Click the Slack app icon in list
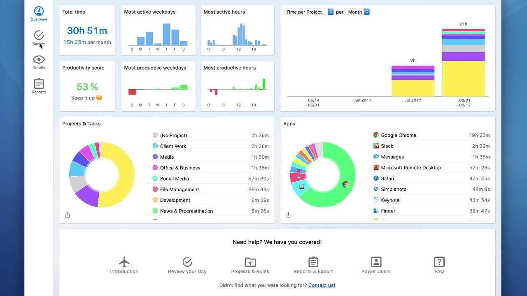The image size is (527, 296). [376, 146]
